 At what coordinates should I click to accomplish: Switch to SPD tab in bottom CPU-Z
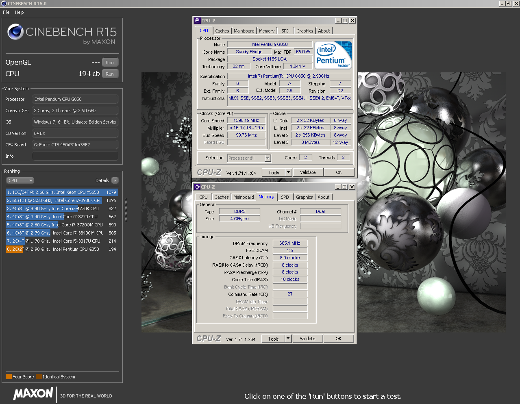(285, 197)
